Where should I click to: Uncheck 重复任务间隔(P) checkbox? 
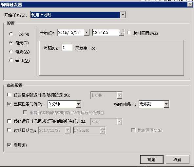[x=9, y=104]
